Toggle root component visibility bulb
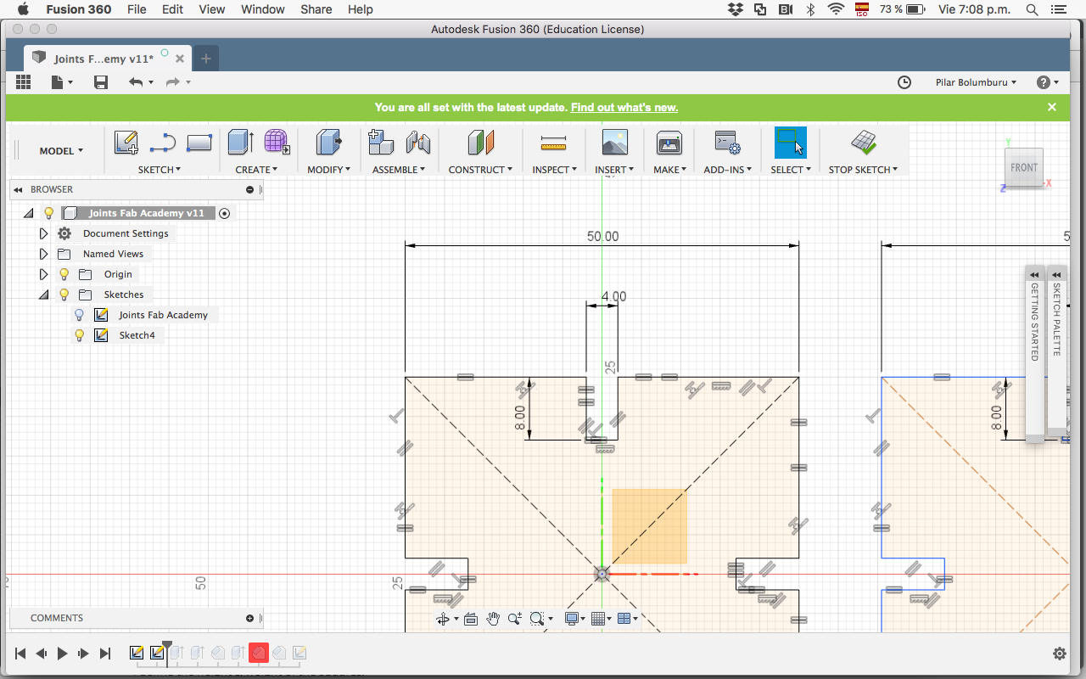The image size is (1086, 679). [48, 213]
